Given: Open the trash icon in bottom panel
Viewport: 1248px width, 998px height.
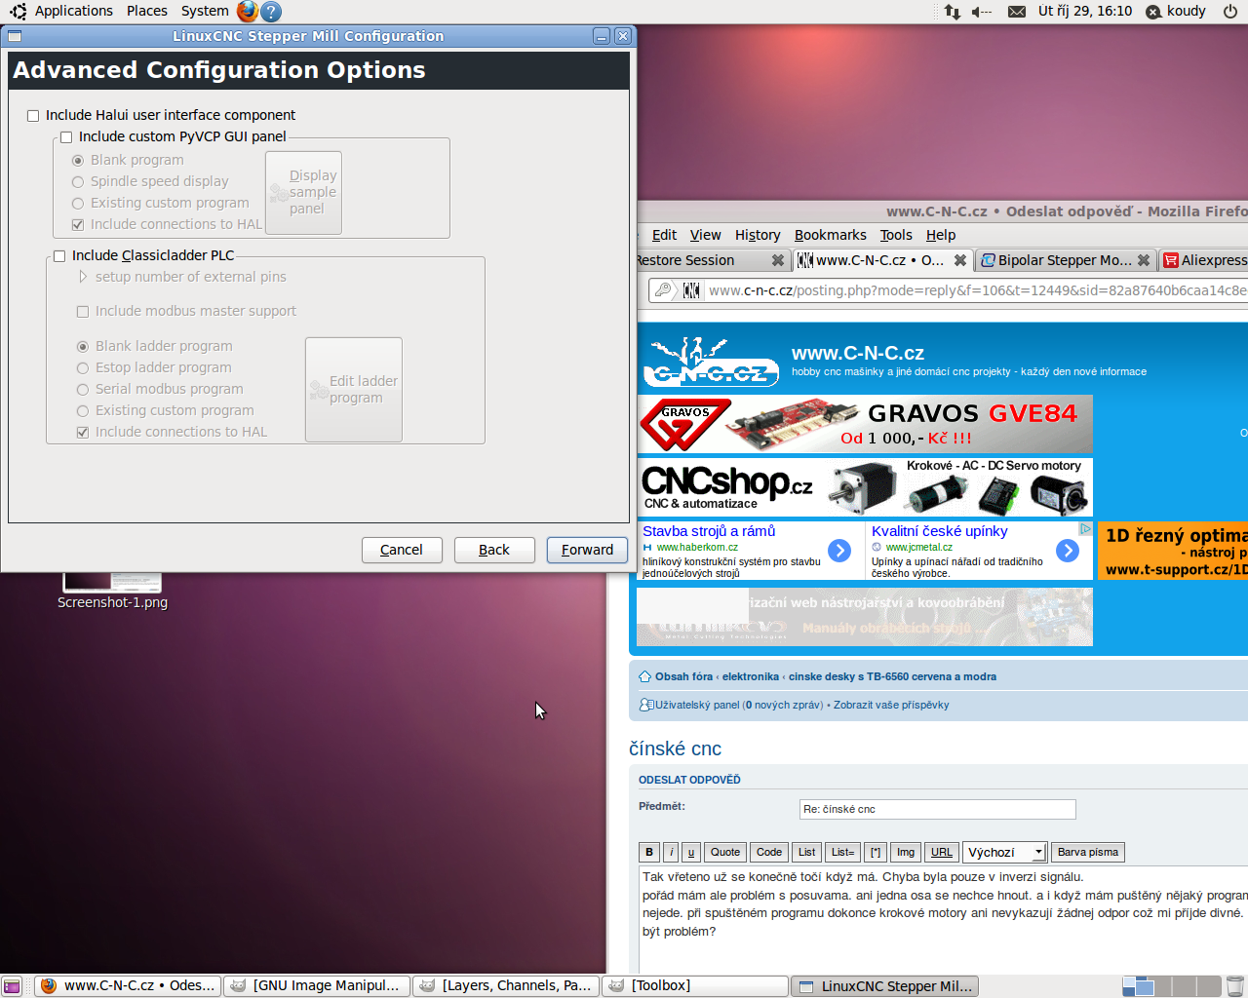Looking at the screenshot, I should [1234, 985].
